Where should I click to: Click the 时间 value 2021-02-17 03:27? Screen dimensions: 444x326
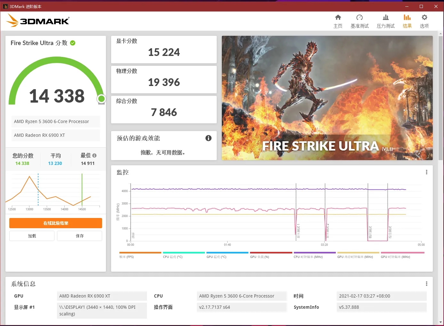coord(382,296)
